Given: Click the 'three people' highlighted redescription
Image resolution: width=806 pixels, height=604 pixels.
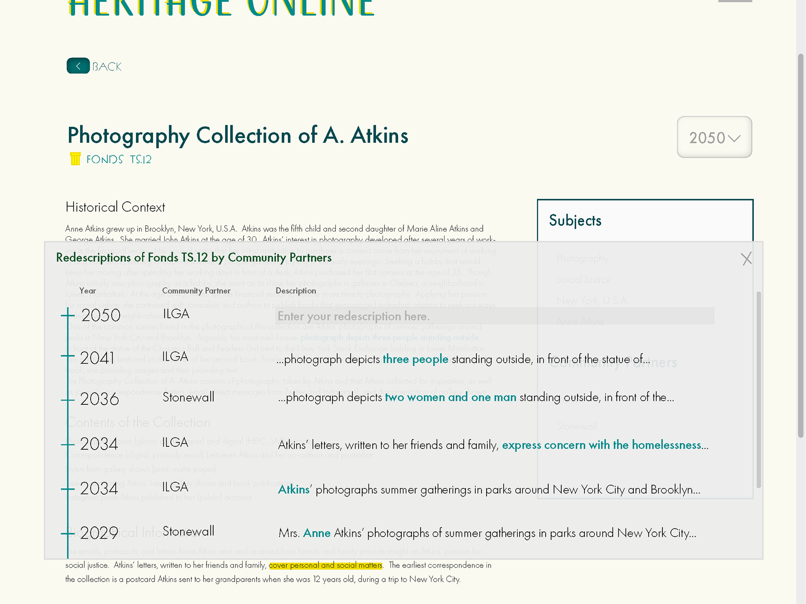Looking at the screenshot, I should point(416,359).
